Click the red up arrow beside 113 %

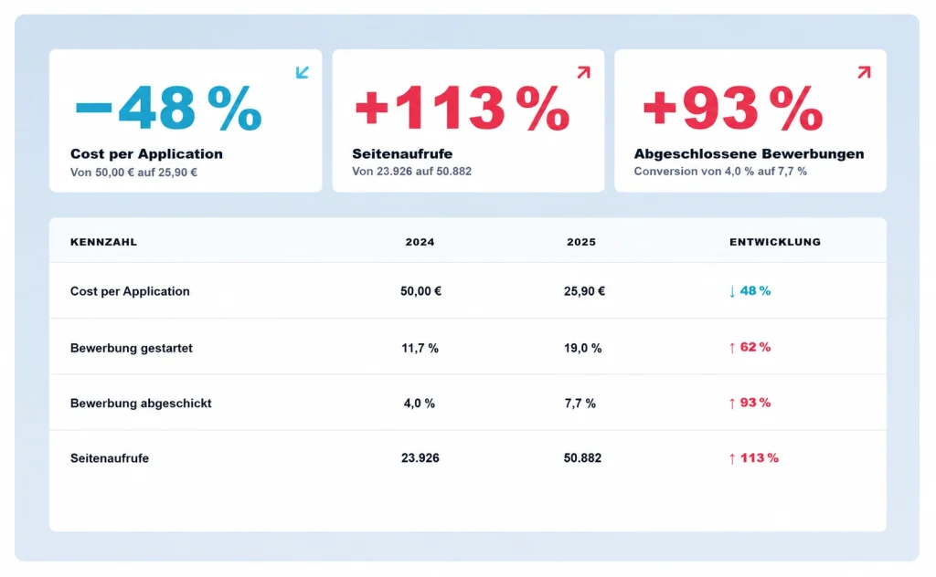[x=732, y=458]
